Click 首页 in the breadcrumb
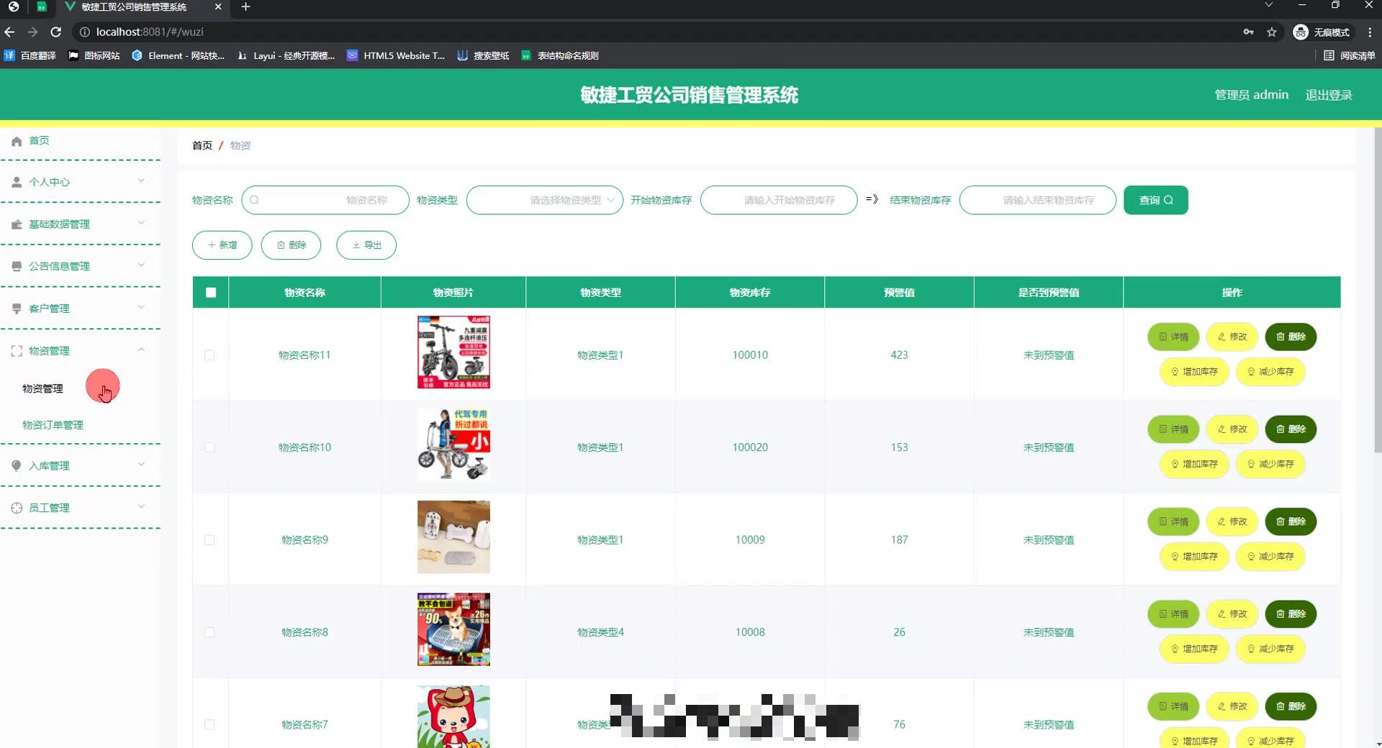This screenshot has width=1382, height=748. tap(202, 145)
